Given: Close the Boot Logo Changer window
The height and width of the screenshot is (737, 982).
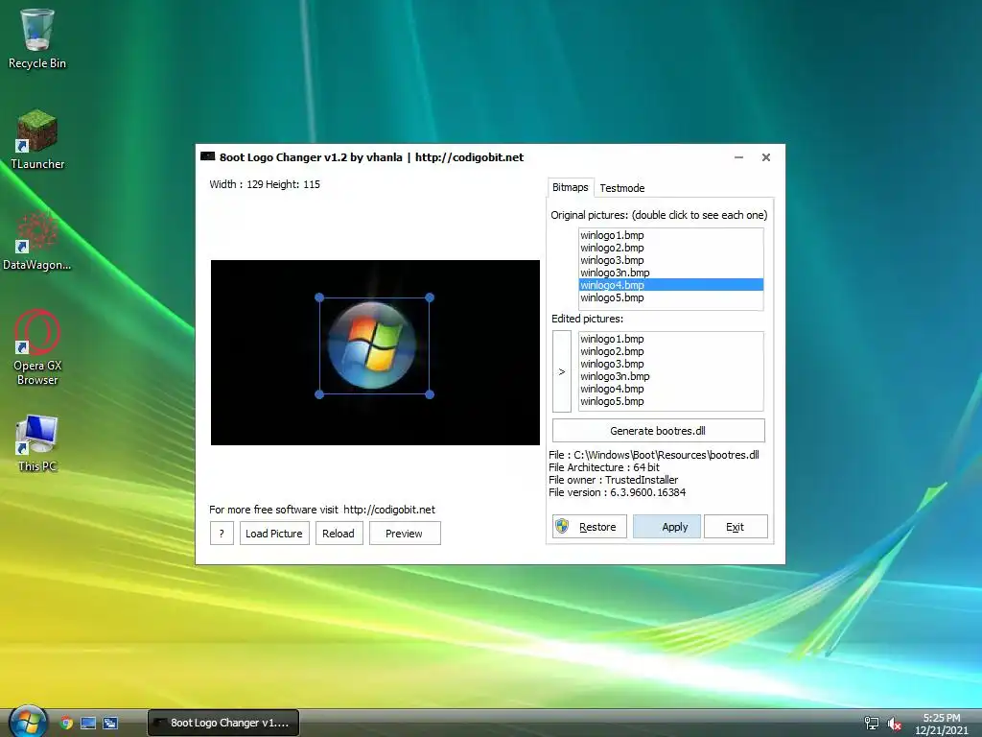Looking at the screenshot, I should pyautogui.click(x=766, y=157).
